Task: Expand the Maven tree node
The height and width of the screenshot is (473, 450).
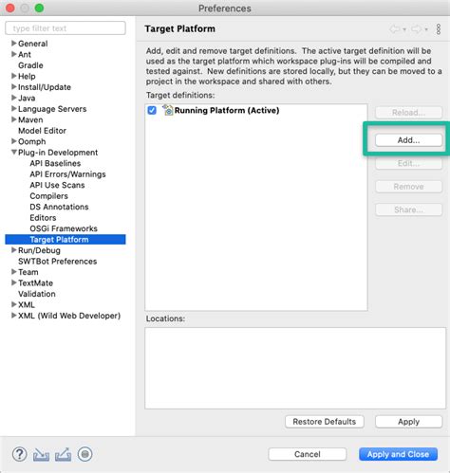Action: click(13, 119)
